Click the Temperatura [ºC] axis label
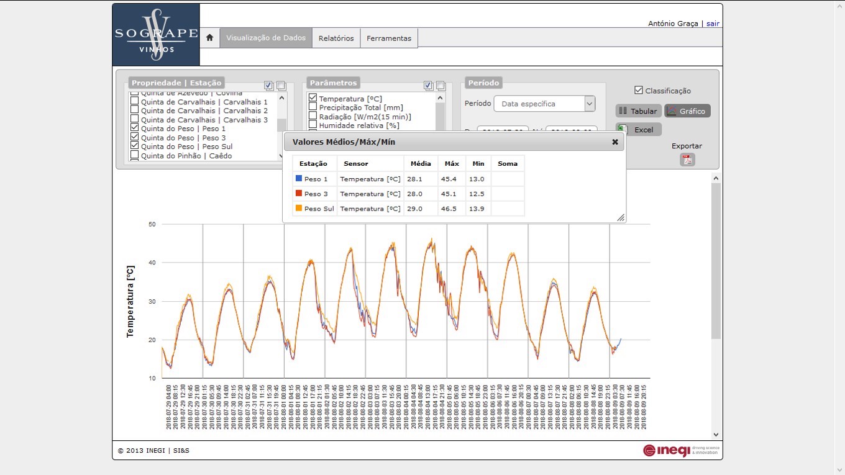 [x=130, y=301]
